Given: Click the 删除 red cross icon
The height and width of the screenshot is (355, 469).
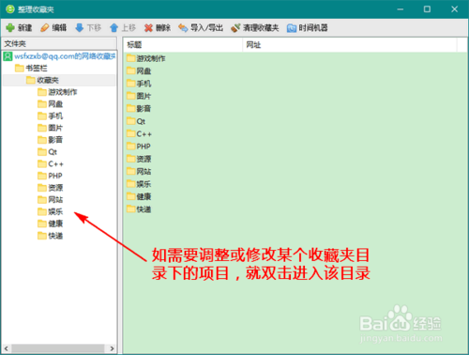Looking at the screenshot, I should coord(148,28).
